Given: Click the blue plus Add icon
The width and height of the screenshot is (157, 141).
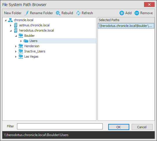Looking at the screenshot, I should (x=122, y=13).
